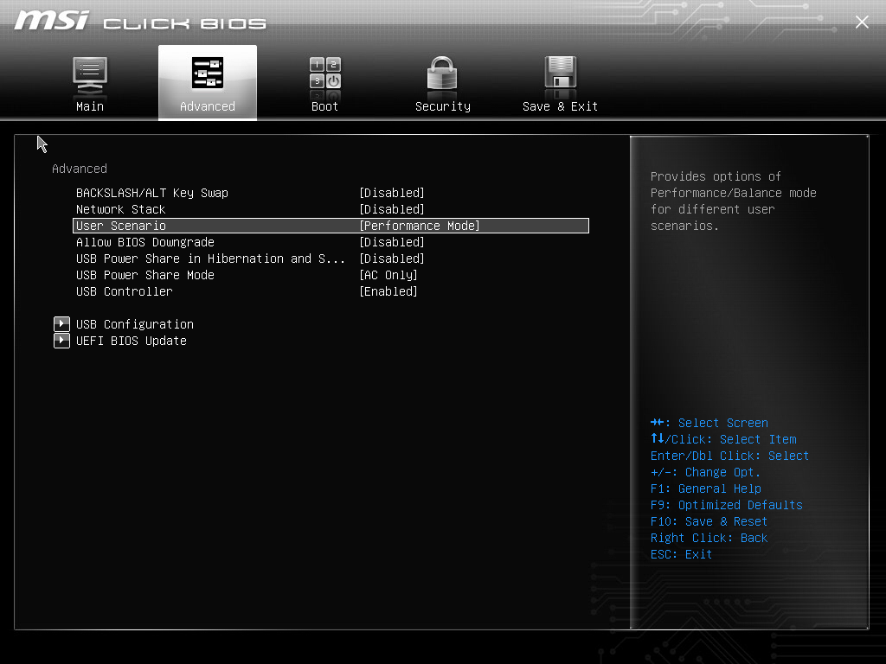The width and height of the screenshot is (886, 664).
Task: Click the F10: Save & Reset hint
Action: (709, 521)
